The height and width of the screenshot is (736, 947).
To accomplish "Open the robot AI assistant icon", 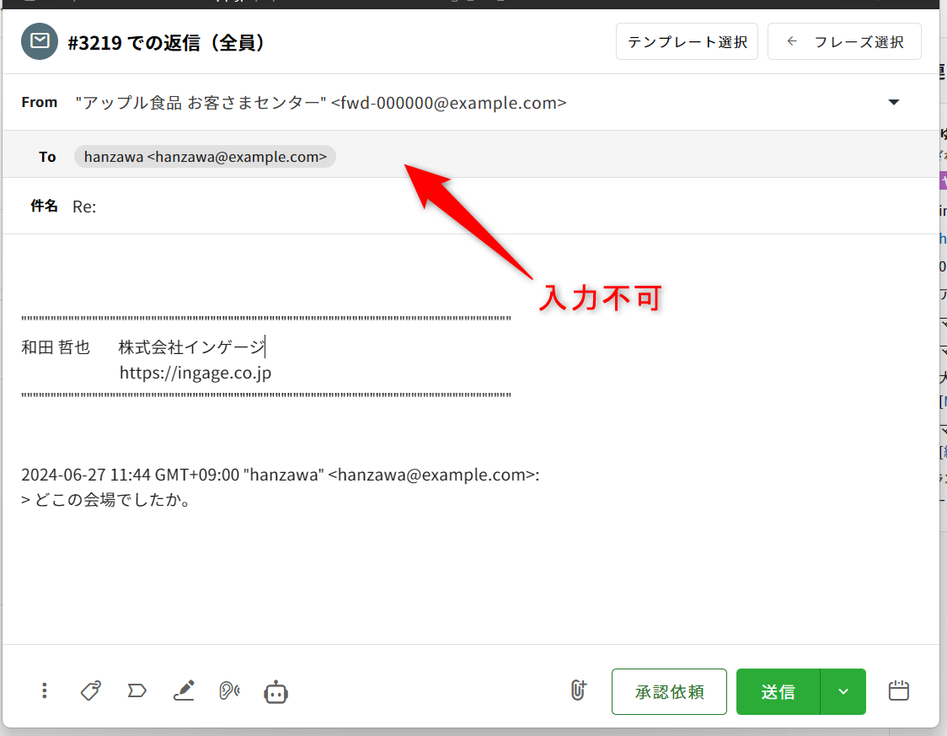I will 276,692.
